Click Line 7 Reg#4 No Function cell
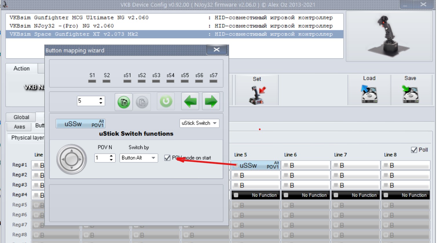The width and height of the screenshot is (439, 243). (x=356, y=195)
